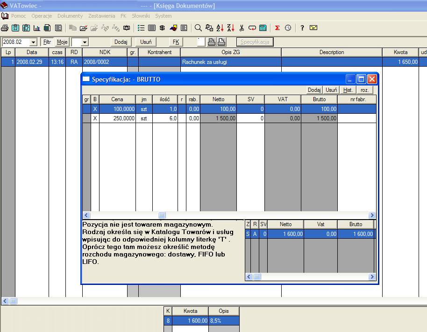Open the Zestawienia menu
This screenshot has width=427, height=332.
pyautogui.click(x=100, y=16)
